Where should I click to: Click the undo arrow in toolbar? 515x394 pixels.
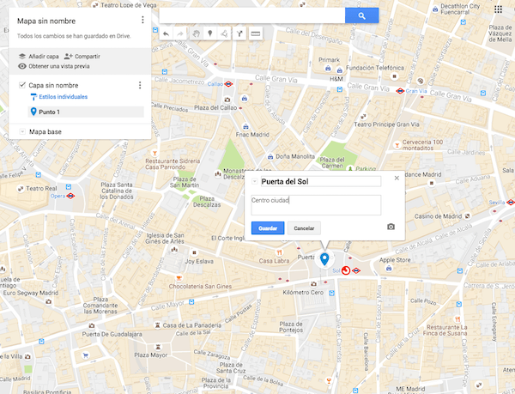point(167,33)
